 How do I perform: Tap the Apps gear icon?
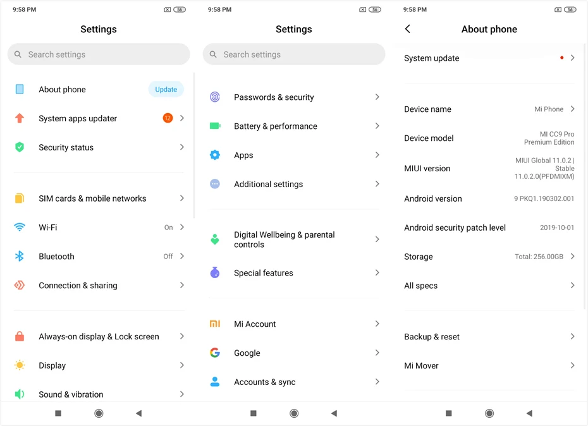click(215, 155)
